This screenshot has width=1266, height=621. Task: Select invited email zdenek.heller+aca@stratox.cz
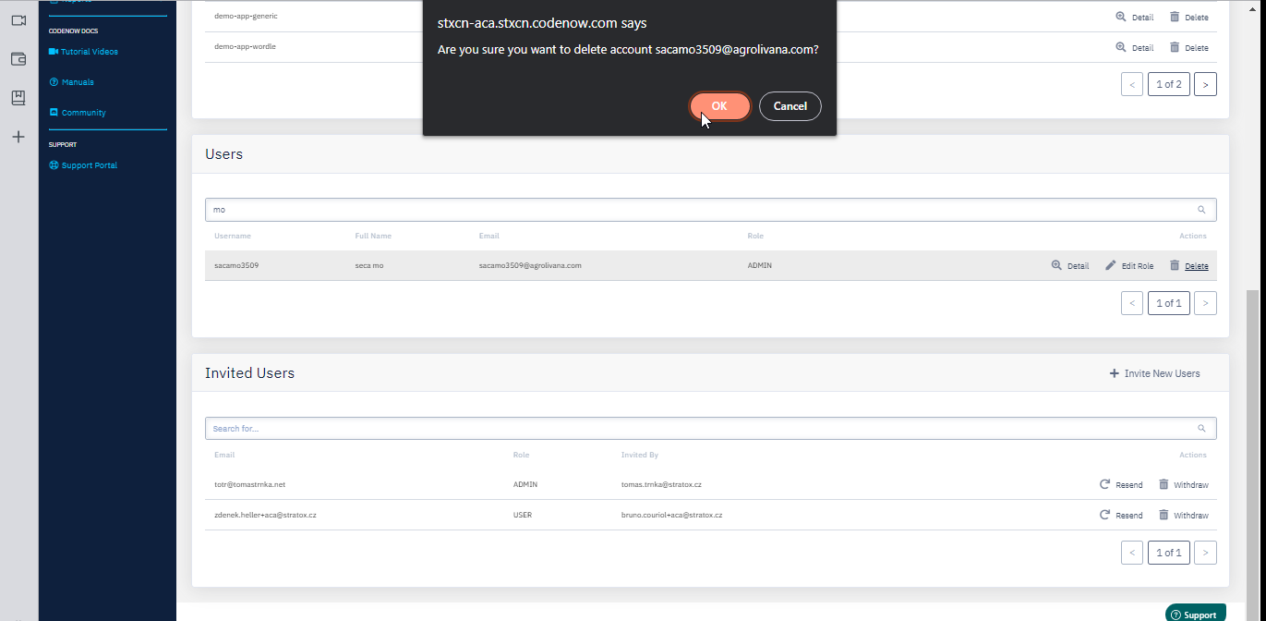click(265, 515)
